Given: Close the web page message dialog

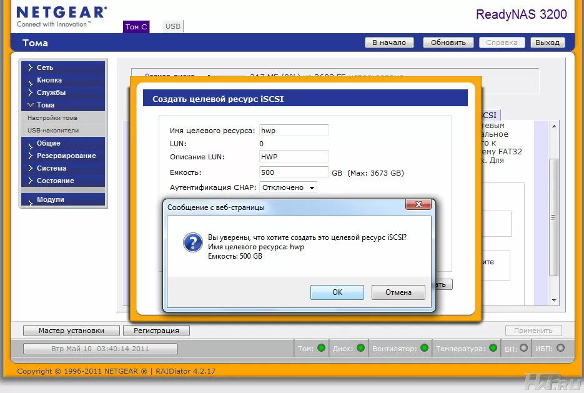Looking at the screenshot, I should (418, 206).
